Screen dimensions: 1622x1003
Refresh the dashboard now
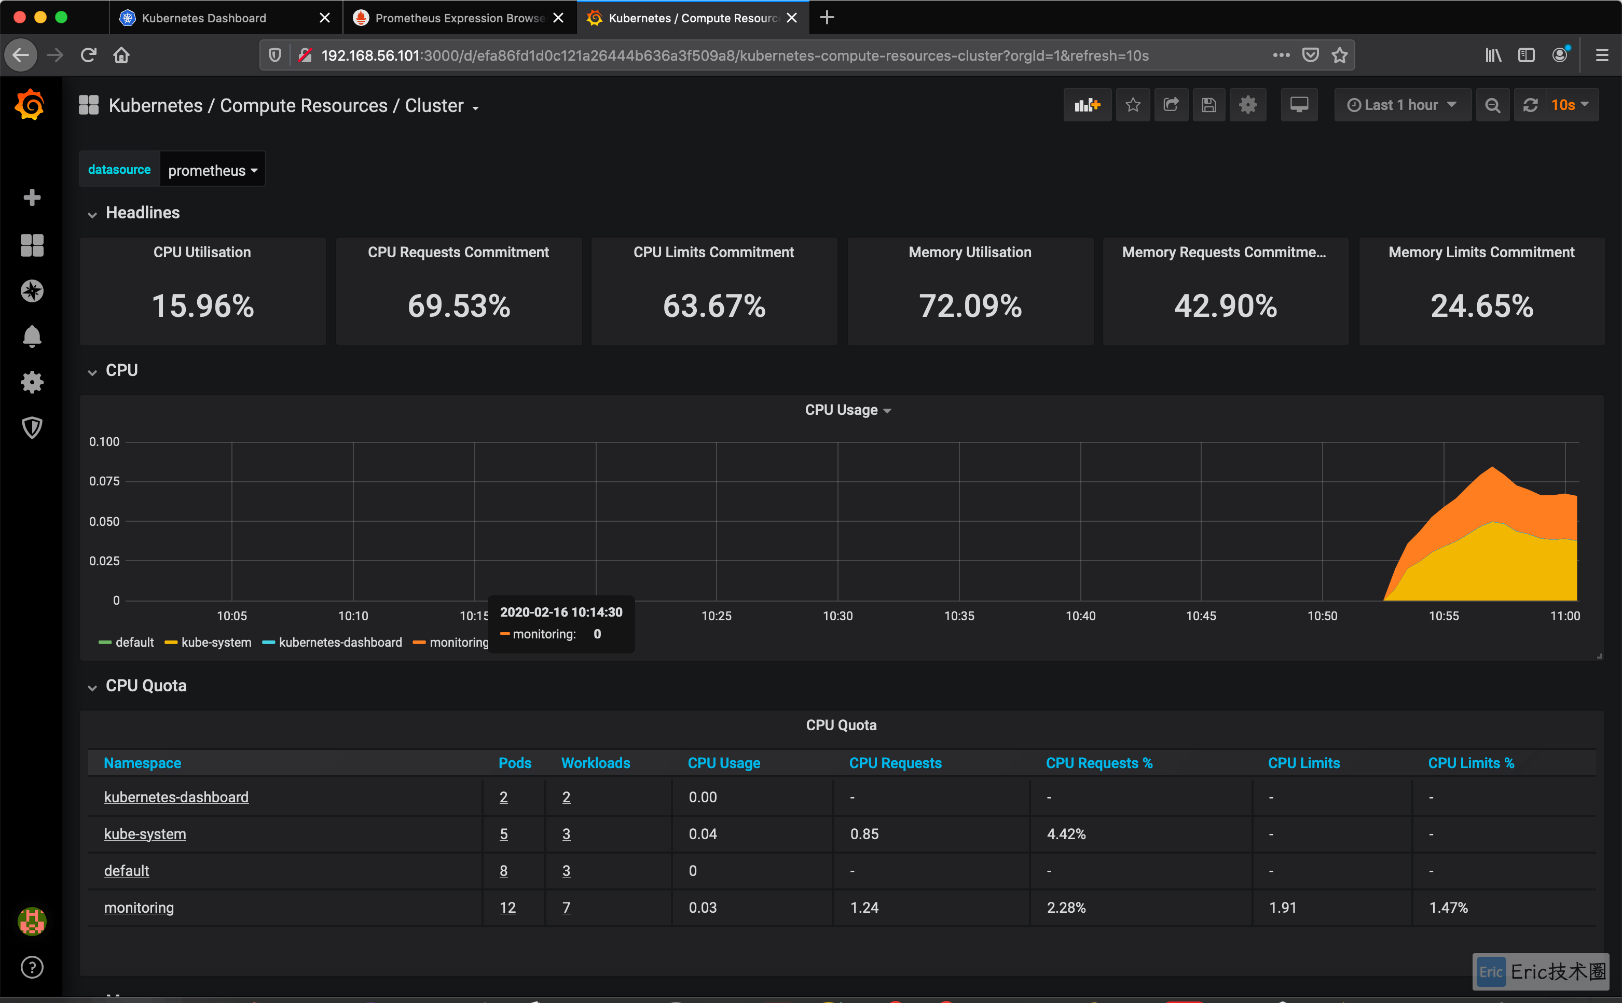click(1530, 105)
